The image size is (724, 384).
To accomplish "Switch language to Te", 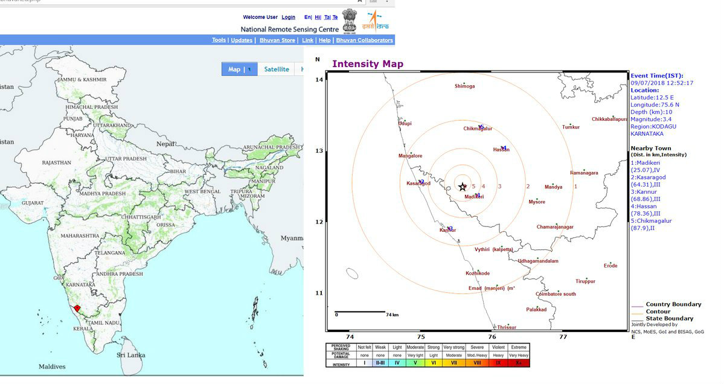I will 335,17.
